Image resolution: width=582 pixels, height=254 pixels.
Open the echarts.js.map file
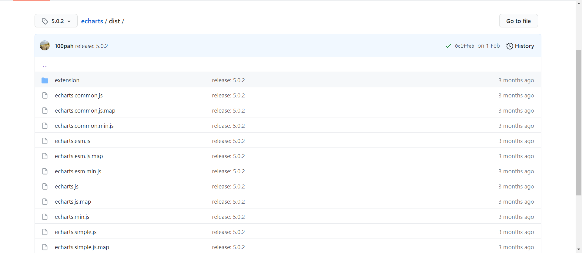73,202
